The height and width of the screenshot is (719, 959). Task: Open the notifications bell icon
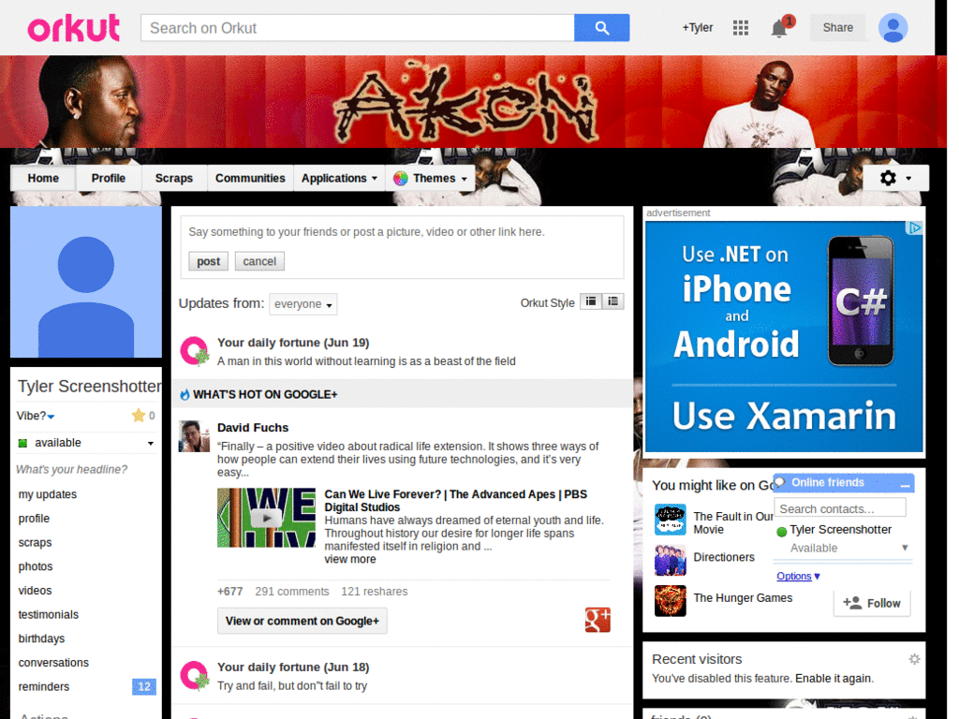(778, 28)
